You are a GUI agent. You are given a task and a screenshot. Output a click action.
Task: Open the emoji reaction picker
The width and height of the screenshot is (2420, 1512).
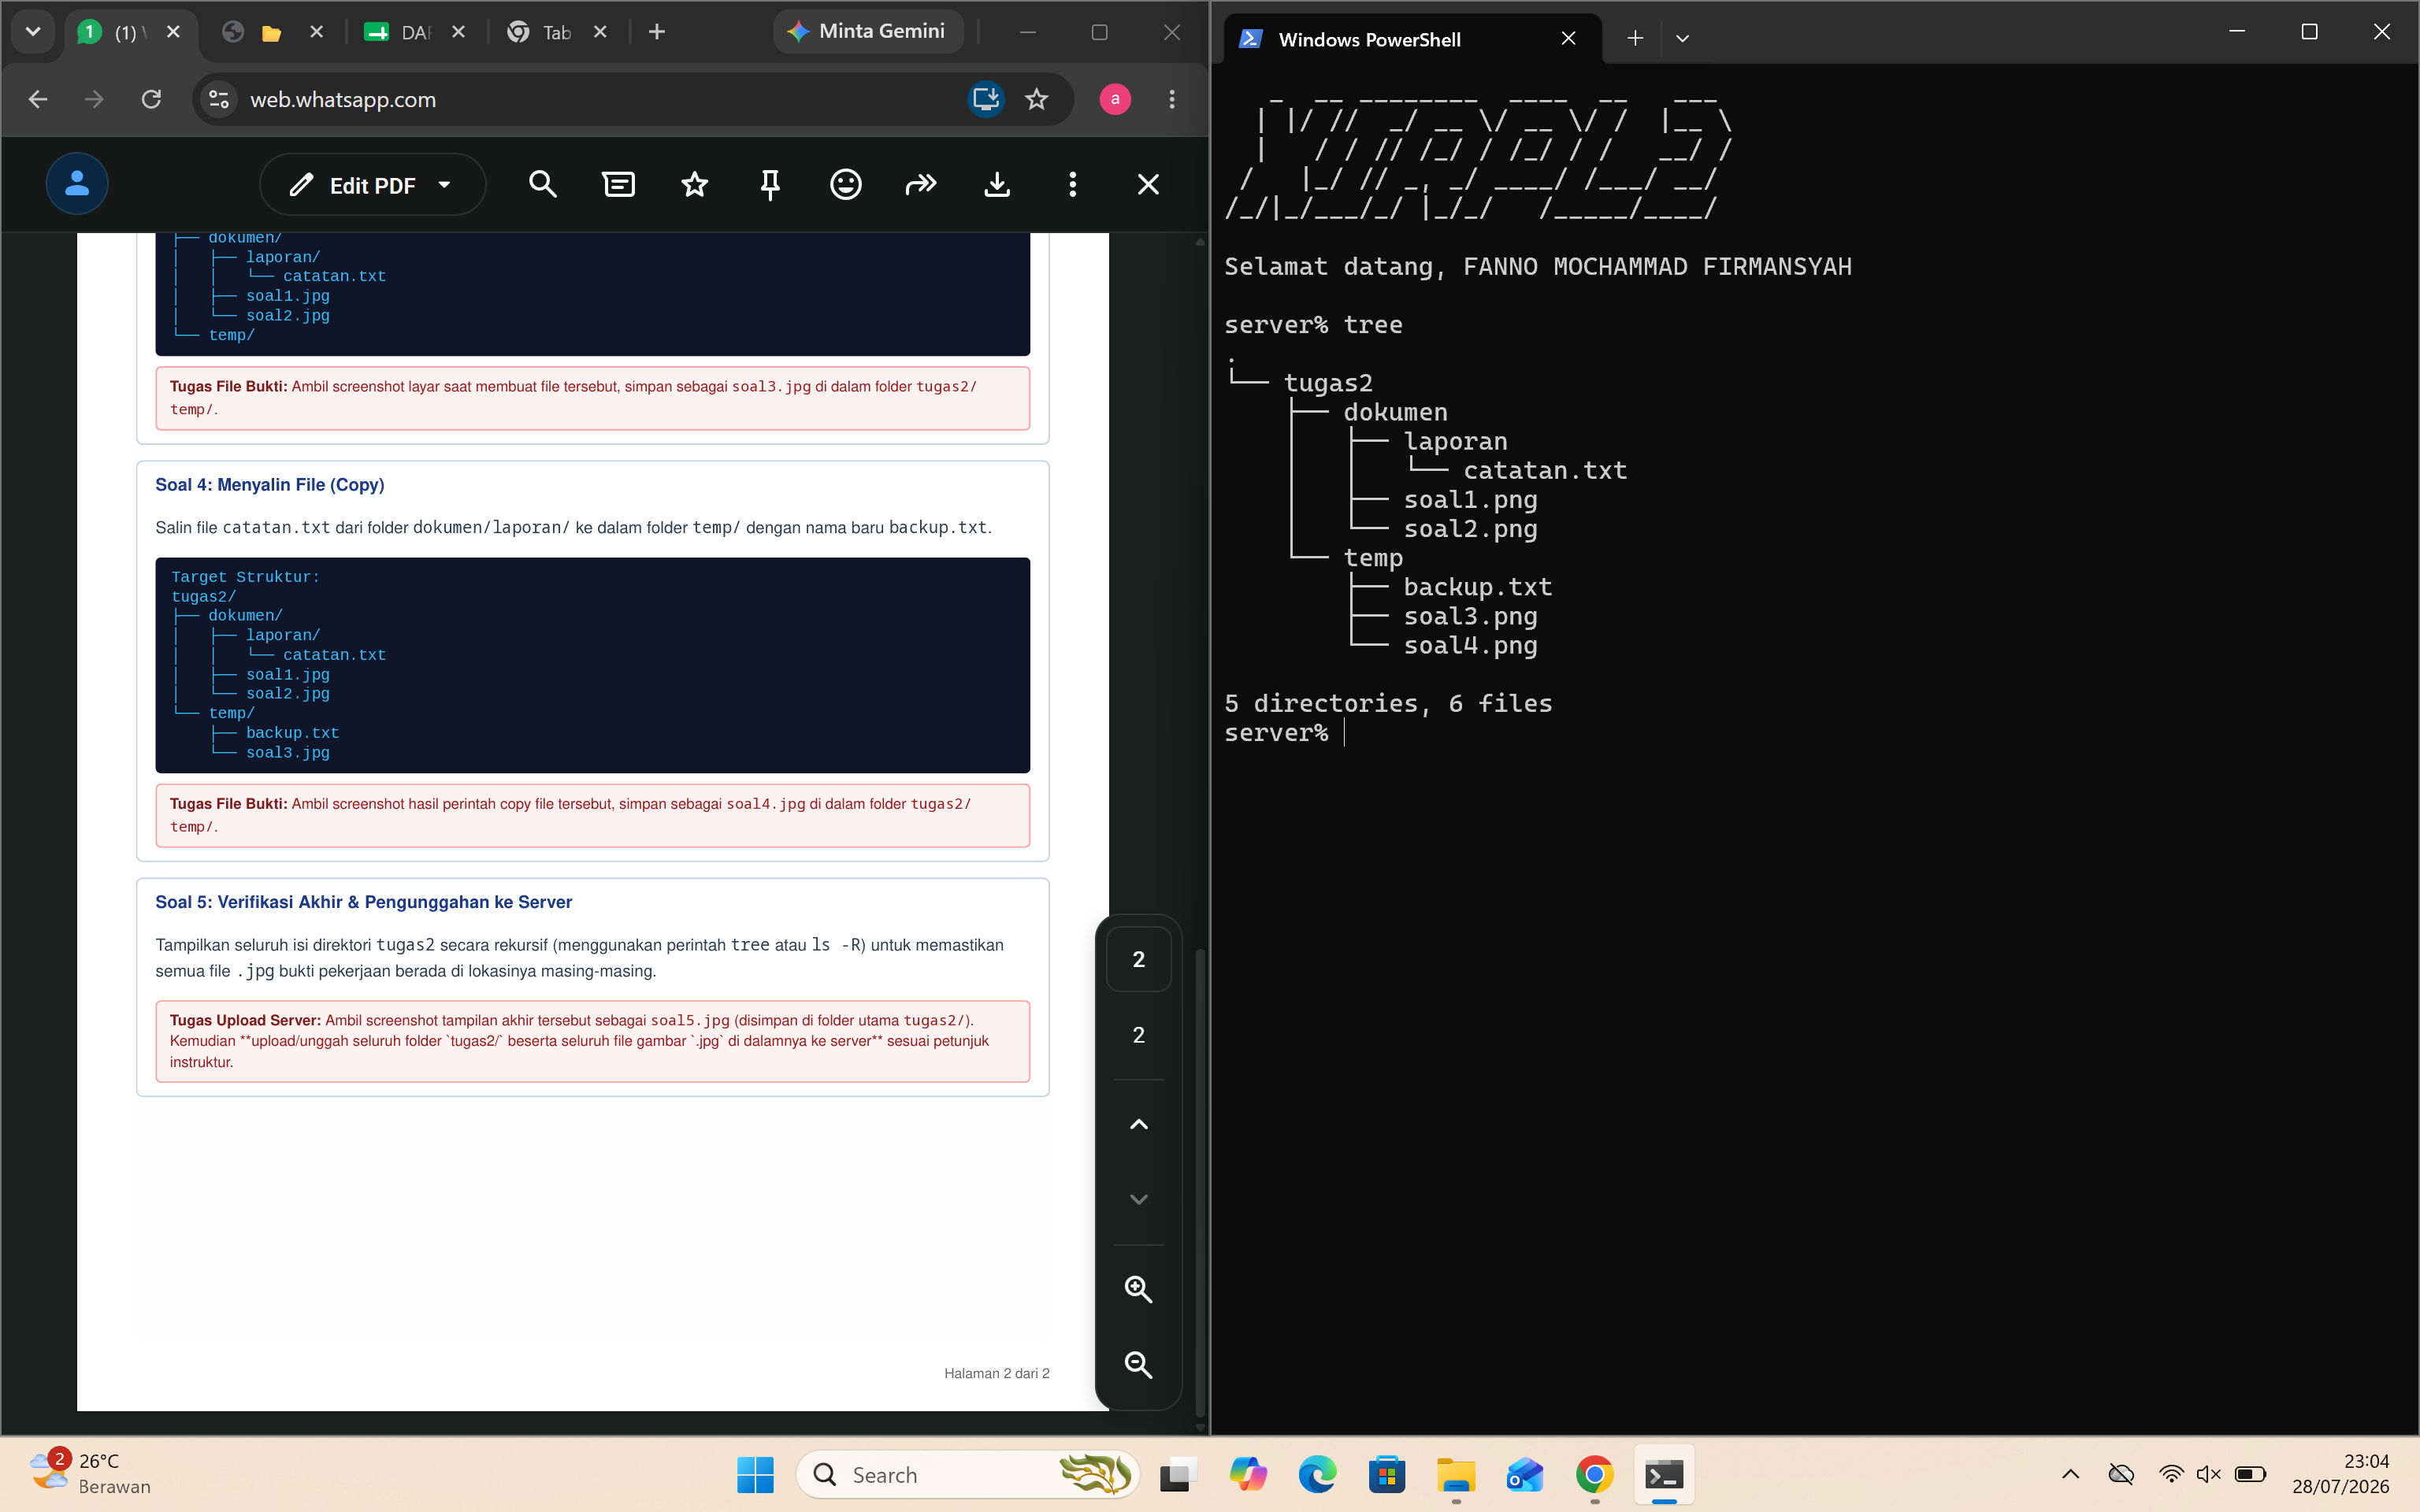click(846, 185)
